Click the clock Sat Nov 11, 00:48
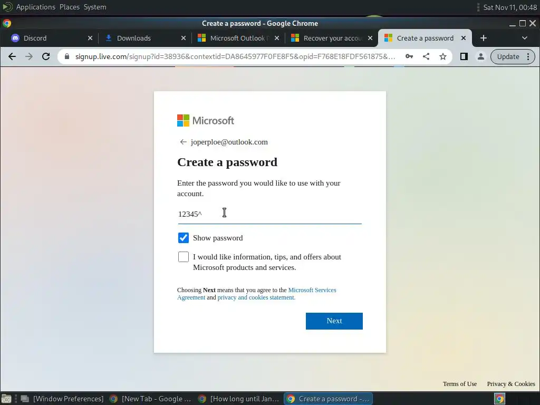 [510, 7]
